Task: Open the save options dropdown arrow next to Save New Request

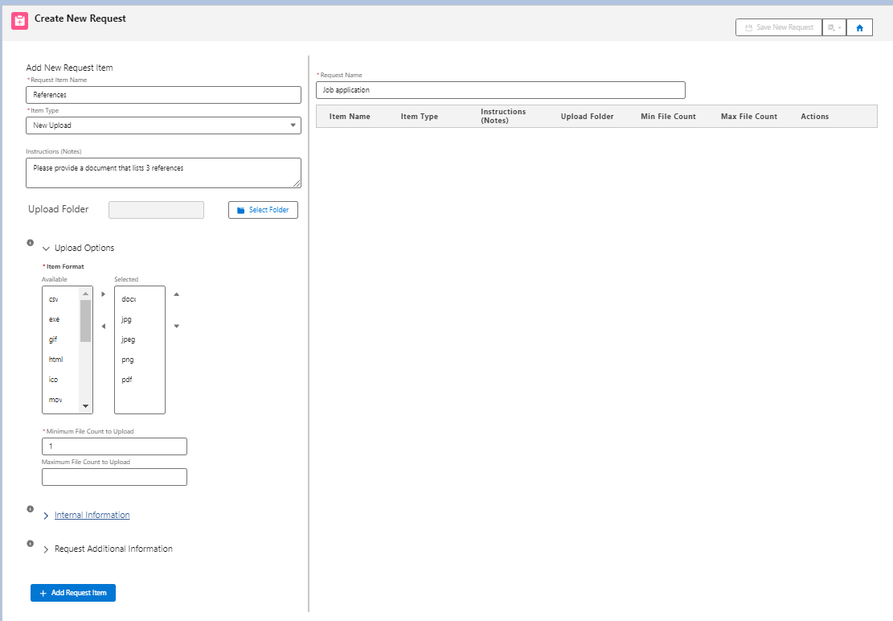Action: pos(834,27)
